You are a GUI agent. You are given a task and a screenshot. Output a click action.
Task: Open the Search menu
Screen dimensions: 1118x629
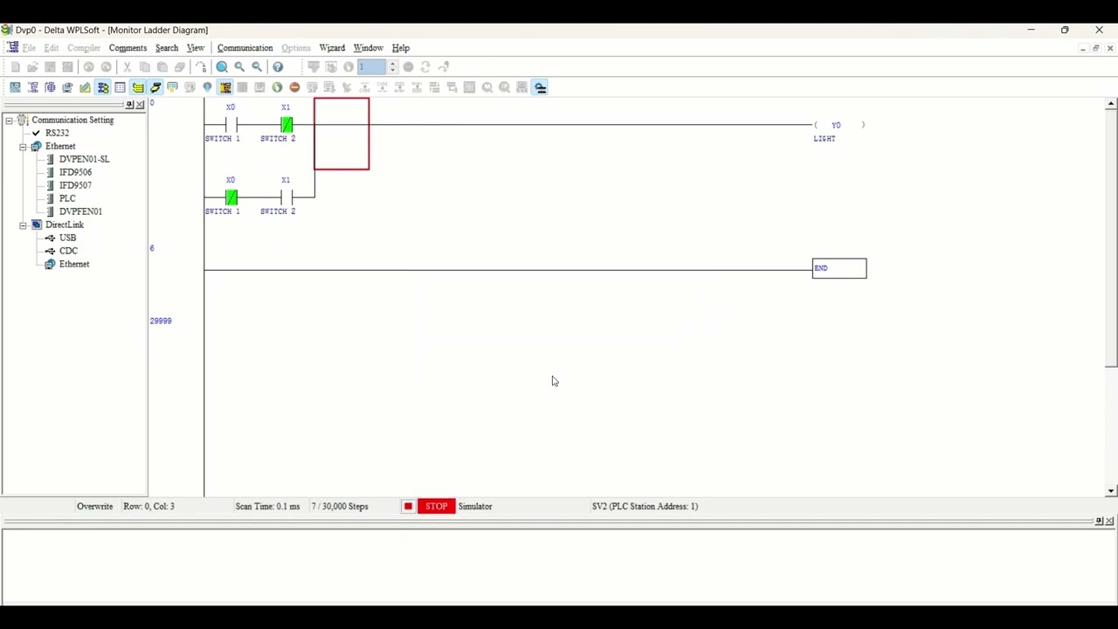coord(167,48)
